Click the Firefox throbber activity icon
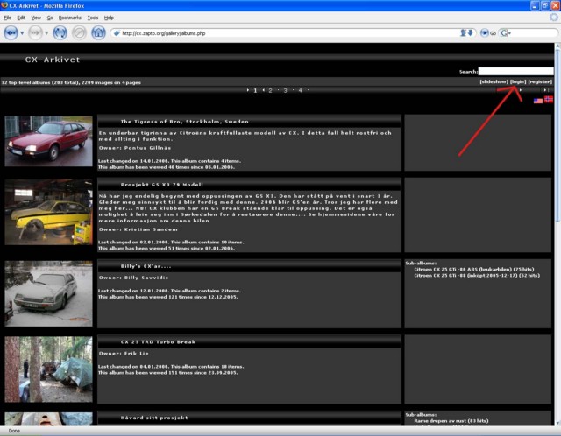 pyautogui.click(x=554, y=18)
